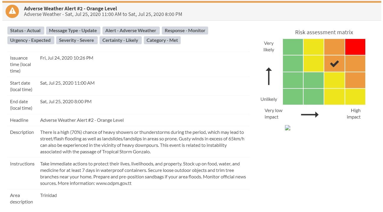
Task: Click the Message Type - Update tag
Action: pos(73,31)
